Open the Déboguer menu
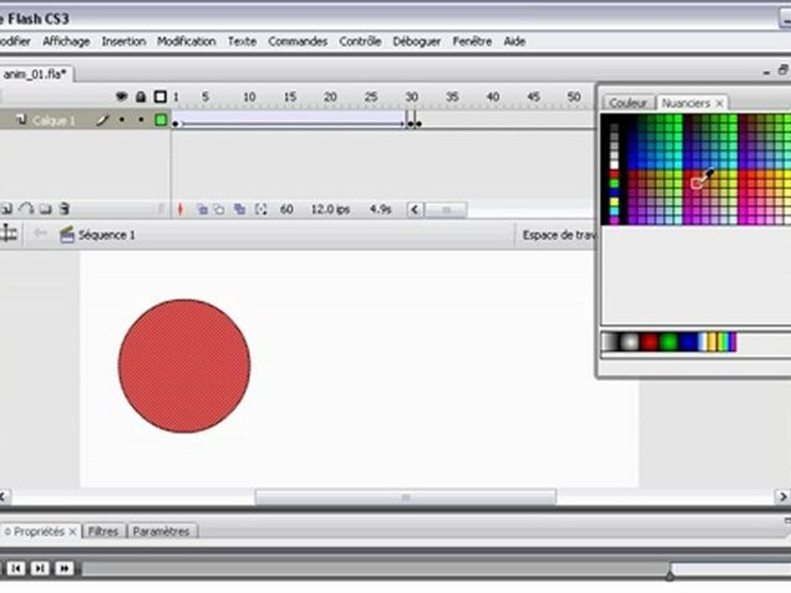 [x=417, y=41]
